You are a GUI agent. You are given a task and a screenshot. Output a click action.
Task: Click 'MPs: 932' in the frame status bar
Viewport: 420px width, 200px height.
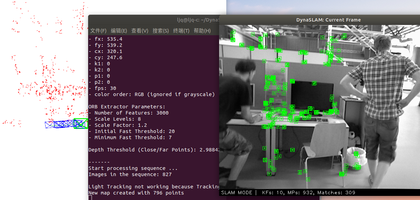(x=301, y=192)
